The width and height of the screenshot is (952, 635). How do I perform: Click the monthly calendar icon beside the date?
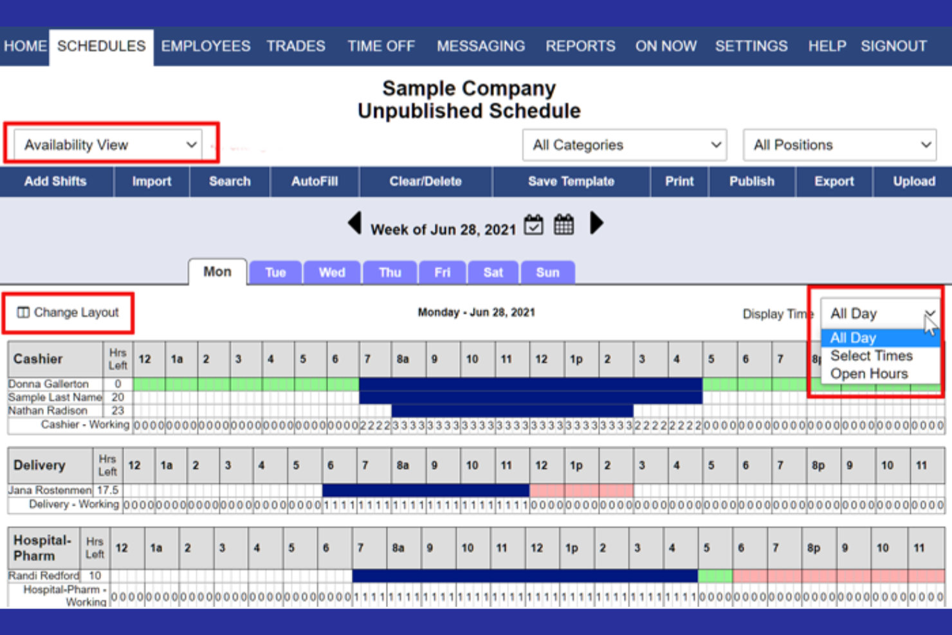point(563,224)
